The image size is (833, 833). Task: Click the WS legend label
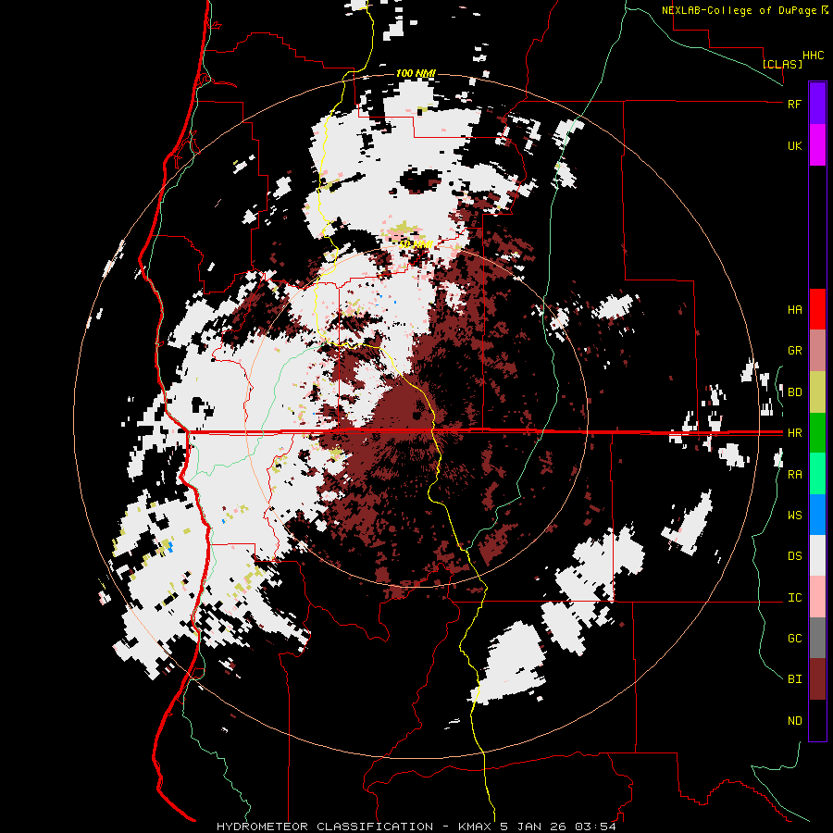click(794, 516)
